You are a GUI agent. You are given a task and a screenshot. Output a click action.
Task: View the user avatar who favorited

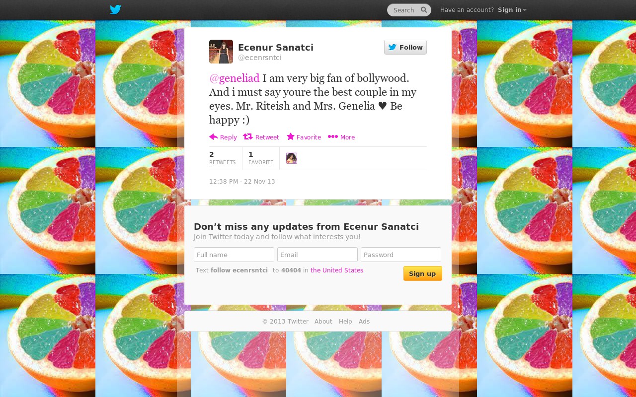pos(292,158)
